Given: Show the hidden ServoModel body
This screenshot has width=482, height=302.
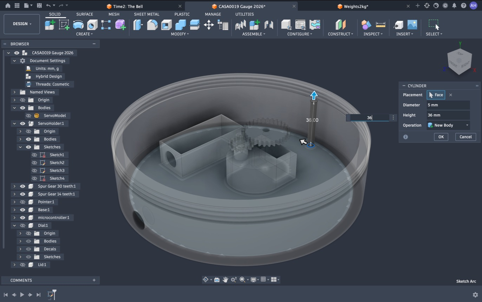Looking at the screenshot, I should pyautogui.click(x=28, y=116).
